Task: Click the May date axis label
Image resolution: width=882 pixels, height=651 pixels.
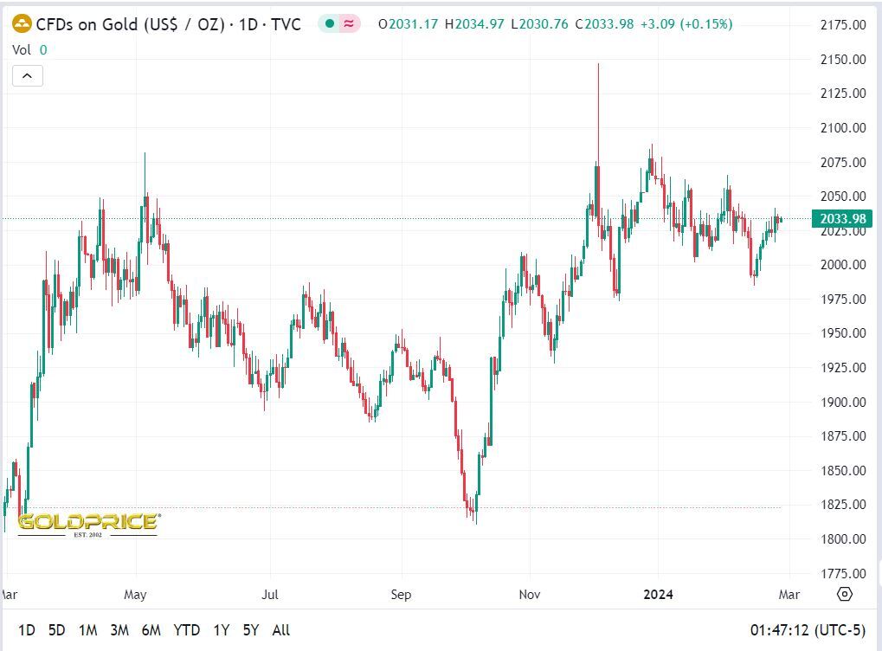Action: 135,595
